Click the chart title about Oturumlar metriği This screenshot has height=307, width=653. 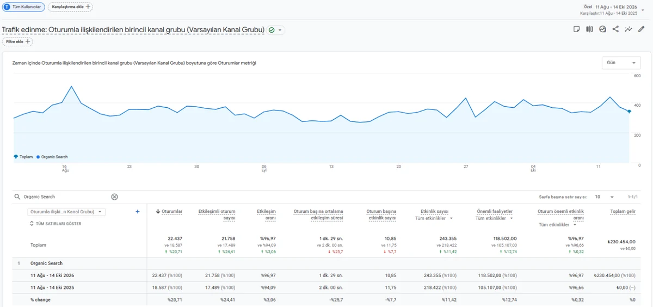click(x=134, y=63)
